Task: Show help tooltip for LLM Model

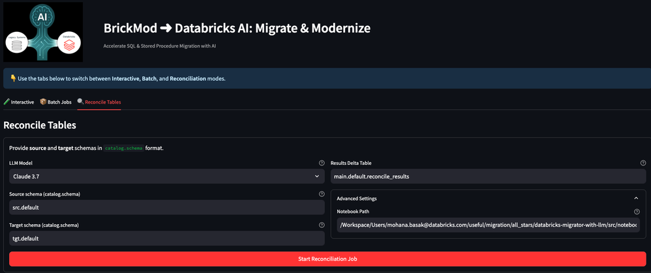Action: (x=321, y=164)
